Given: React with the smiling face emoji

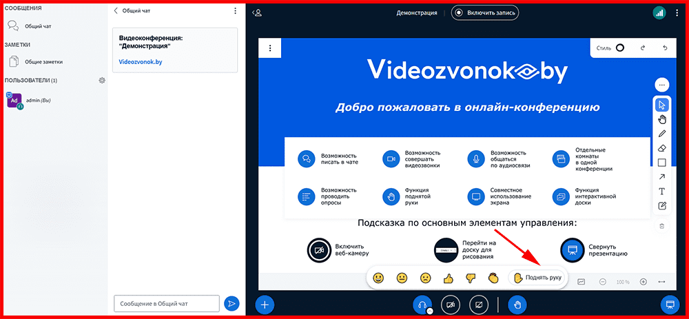Looking at the screenshot, I should (378, 278).
